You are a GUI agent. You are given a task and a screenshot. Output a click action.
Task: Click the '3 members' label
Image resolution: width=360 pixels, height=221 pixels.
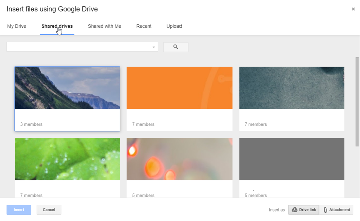tap(31, 124)
